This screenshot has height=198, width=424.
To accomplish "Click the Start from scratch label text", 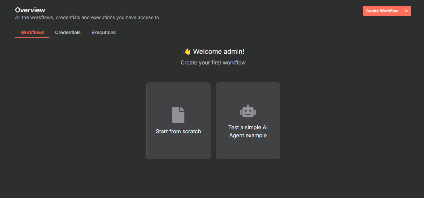I will (178, 132).
